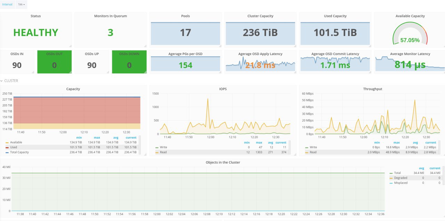
Task: Open Cluster Capacity panel title menu
Action: (260, 16)
